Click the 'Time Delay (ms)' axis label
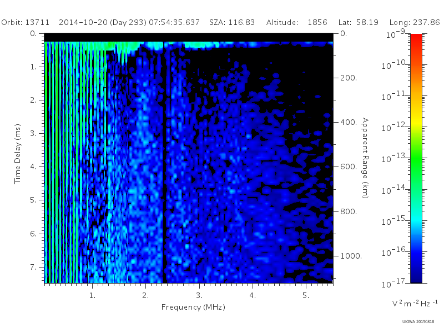Viewport: 444px width, 333px height. (18, 154)
